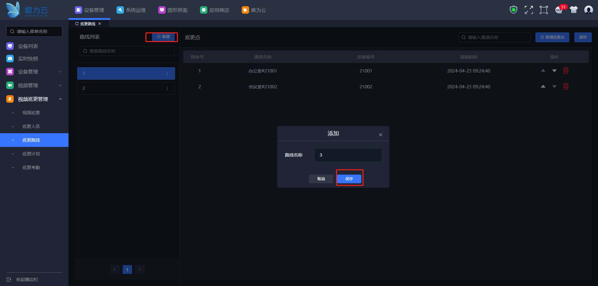The height and width of the screenshot is (286, 598).
Task: Expand the 设备管理 sidebar submenu
Action: click(x=60, y=72)
